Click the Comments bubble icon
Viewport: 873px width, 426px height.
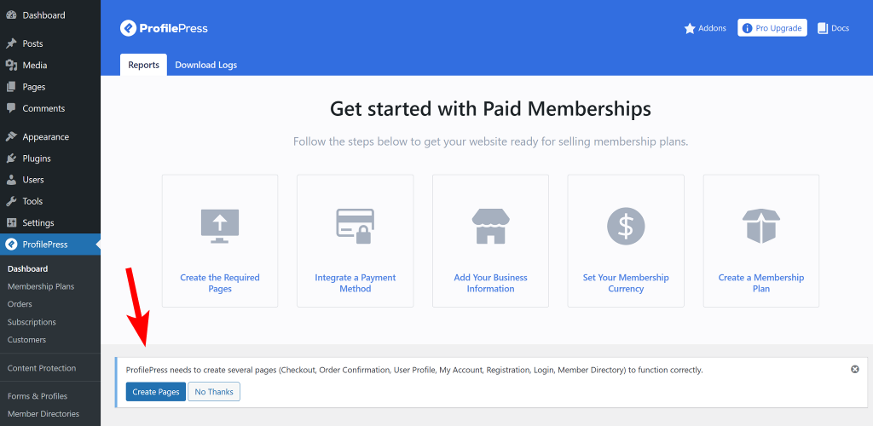(x=11, y=108)
